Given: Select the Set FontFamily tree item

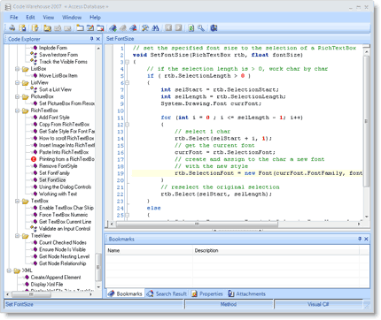Looking at the screenshot, I should [54, 173].
